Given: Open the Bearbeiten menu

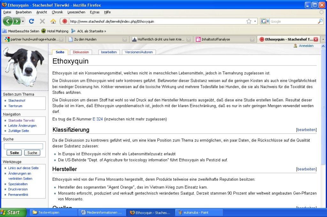Looking at the screenshot, I should (x=24, y=12).
